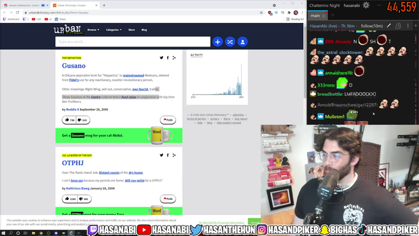Open Chatterino viewer list icon
The image size is (419, 236).
(398, 26)
